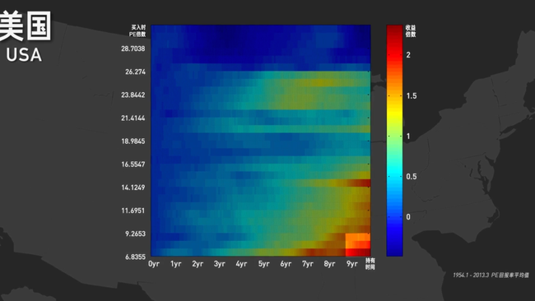535x301 pixels.
Task: Click the 28.7038 PE axis label
Action: click(x=133, y=49)
